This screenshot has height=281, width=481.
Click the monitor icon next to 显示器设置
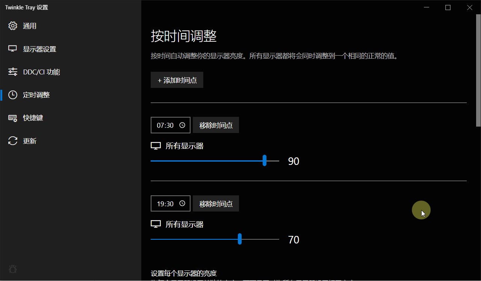(12, 48)
